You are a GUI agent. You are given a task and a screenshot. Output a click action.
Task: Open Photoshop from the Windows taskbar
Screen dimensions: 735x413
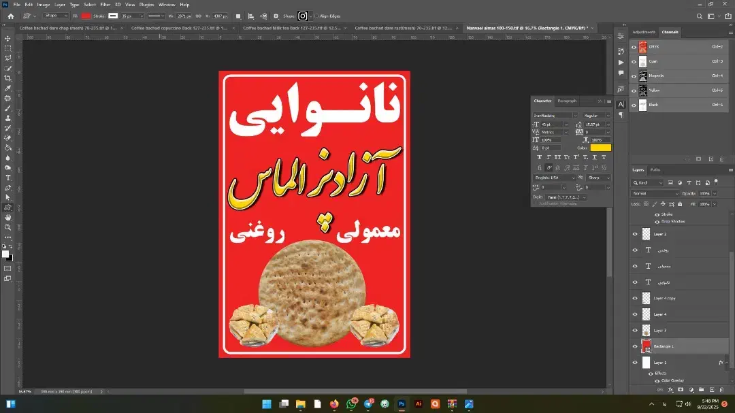(402, 404)
